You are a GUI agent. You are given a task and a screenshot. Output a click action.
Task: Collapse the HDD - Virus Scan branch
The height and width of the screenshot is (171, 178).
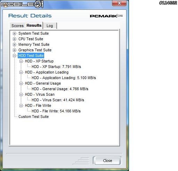(21, 95)
